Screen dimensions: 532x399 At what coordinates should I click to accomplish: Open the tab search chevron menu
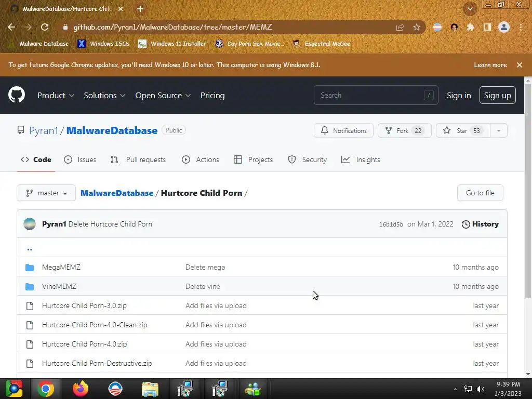(470, 9)
